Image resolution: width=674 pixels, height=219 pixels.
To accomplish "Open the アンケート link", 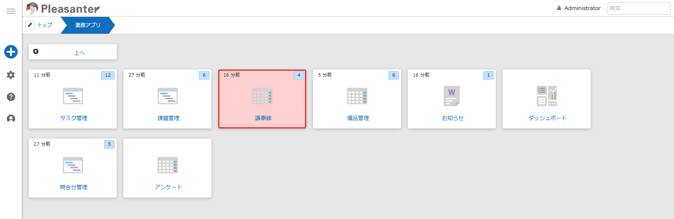I will [x=168, y=187].
